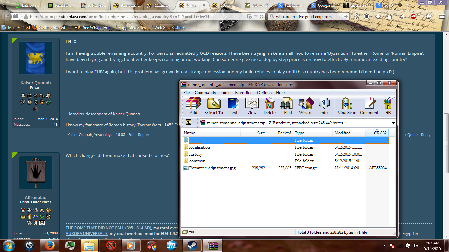Click the Firefox search box
The image size is (449, 252).
click(x=309, y=17)
